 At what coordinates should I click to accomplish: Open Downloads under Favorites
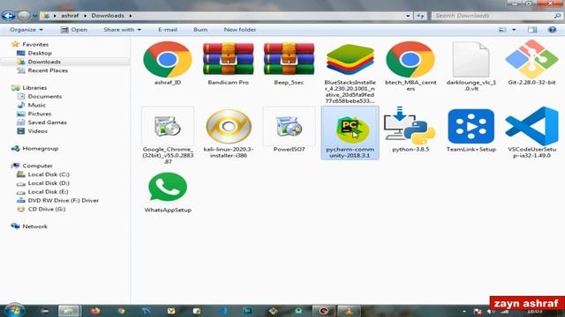(x=44, y=62)
